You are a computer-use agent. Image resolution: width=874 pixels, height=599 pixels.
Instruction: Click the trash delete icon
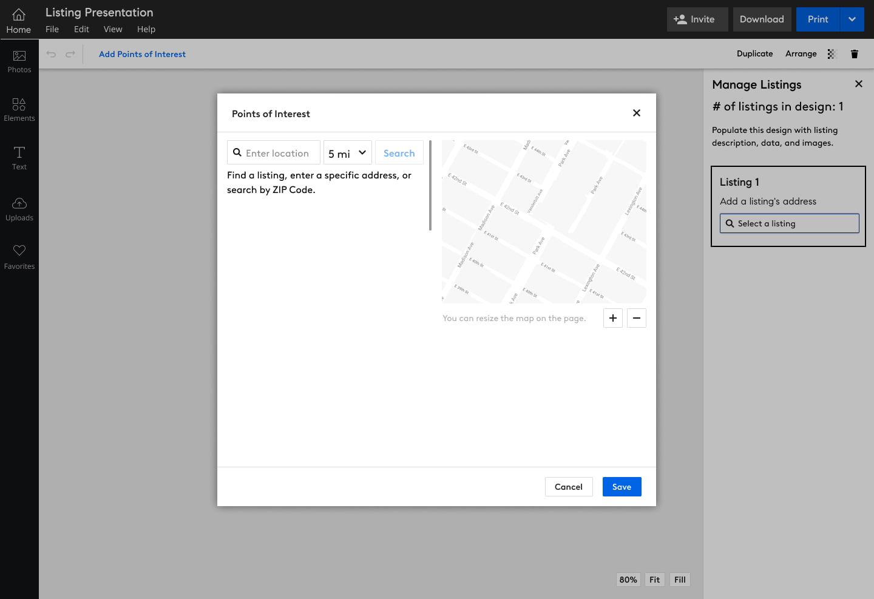pos(855,54)
